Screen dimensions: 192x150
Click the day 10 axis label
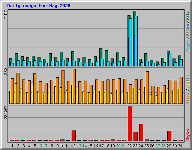pyautogui.click(x=62, y=146)
